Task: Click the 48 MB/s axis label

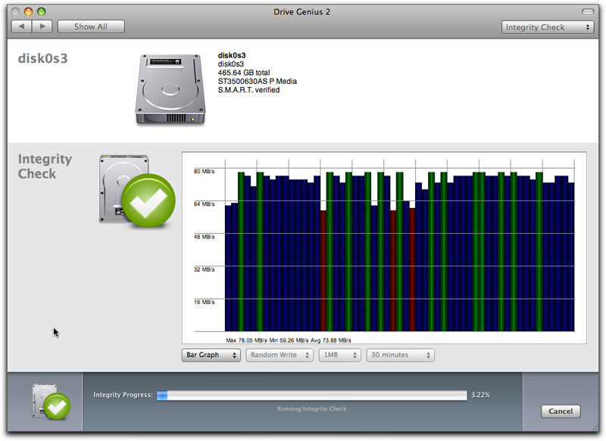Action: click(x=204, y=237)
